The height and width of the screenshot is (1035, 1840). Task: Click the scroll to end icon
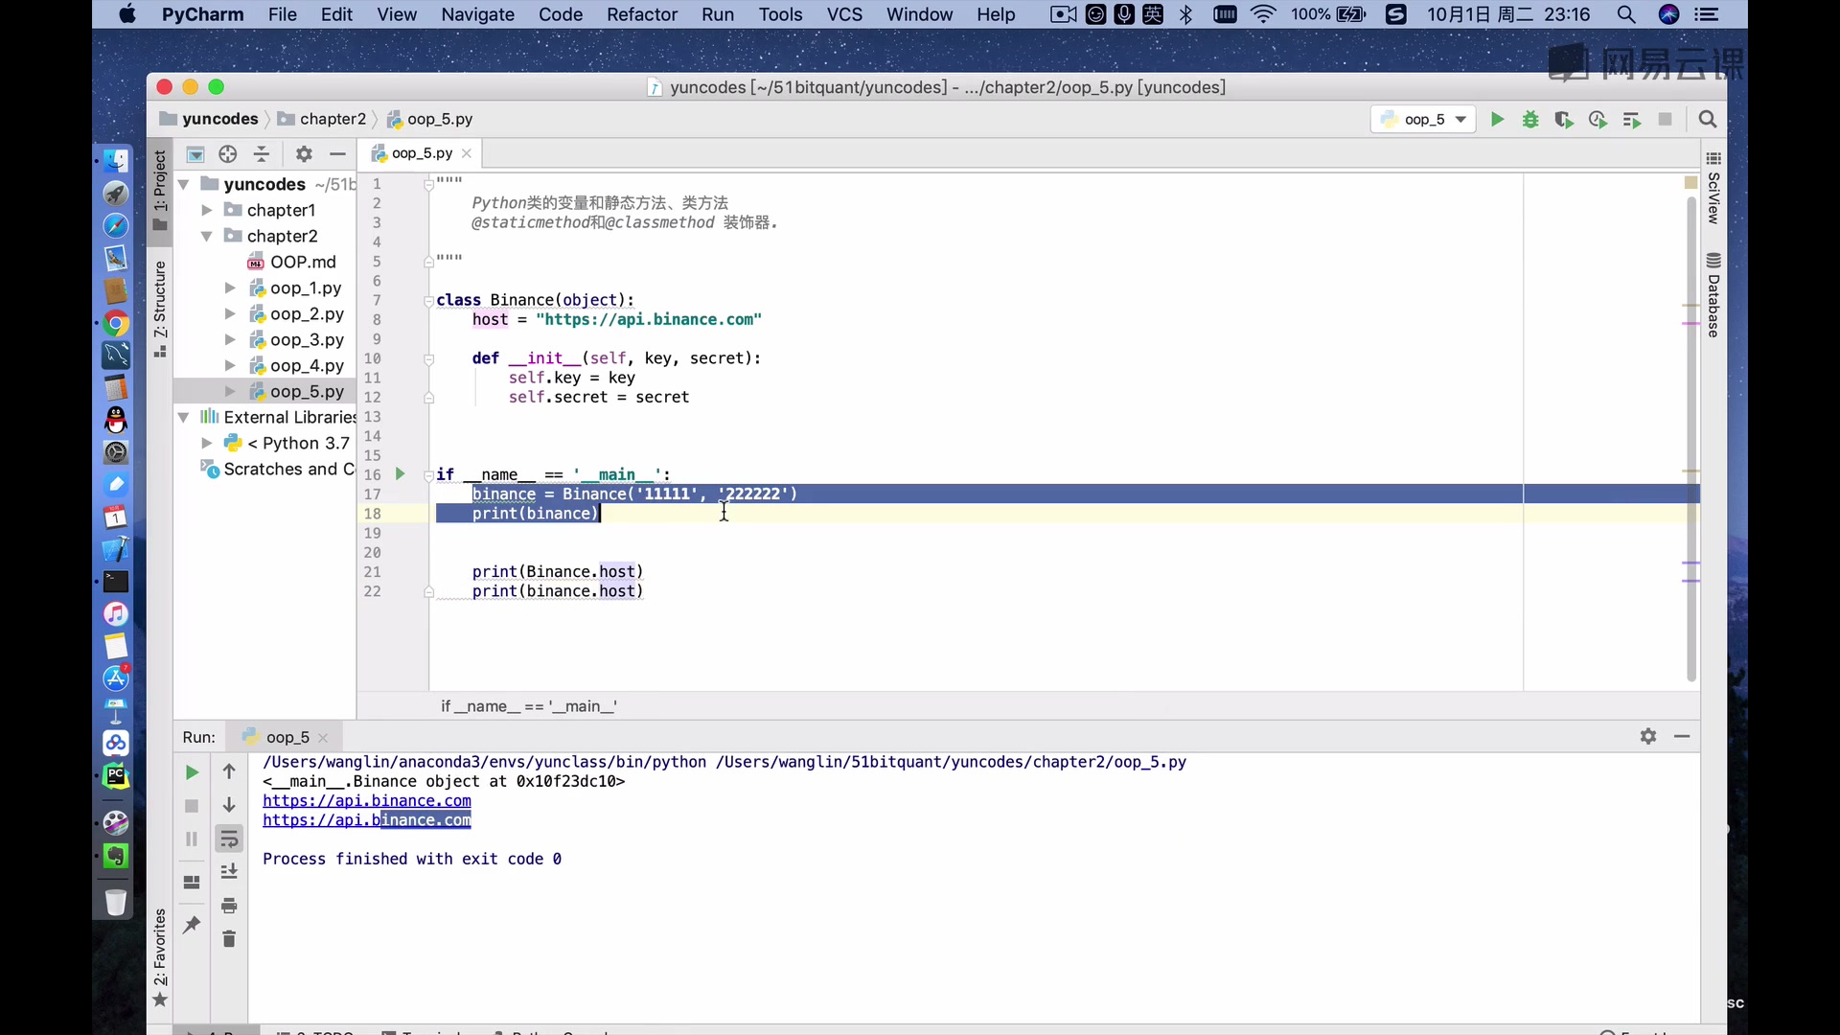pyautogui.click(x=229, y=872)
